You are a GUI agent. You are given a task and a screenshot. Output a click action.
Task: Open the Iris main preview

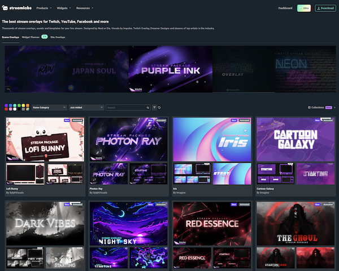point(212,140)
